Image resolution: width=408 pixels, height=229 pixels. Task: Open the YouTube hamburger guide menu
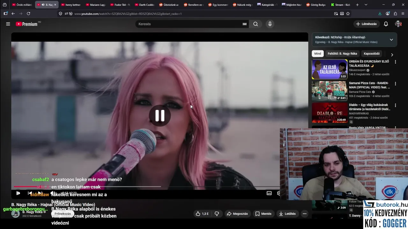click(x=8, y=24)
